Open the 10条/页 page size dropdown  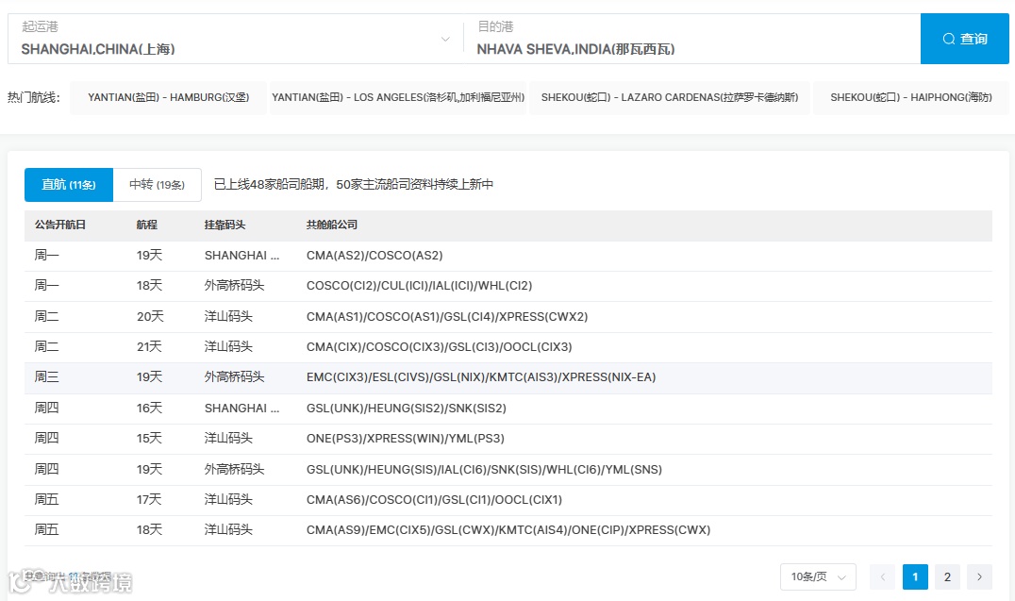click(818, 576)
